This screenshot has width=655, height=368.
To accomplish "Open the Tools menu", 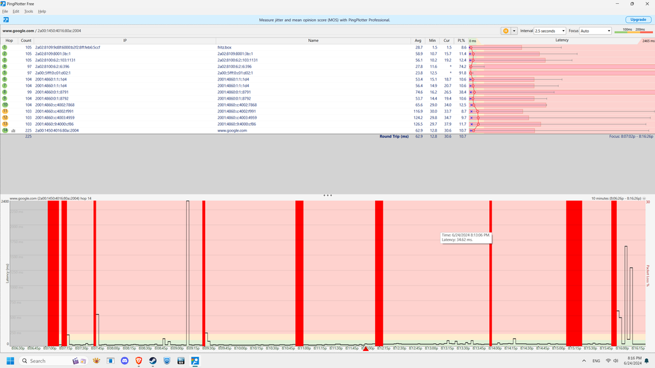I will [28, 11].
